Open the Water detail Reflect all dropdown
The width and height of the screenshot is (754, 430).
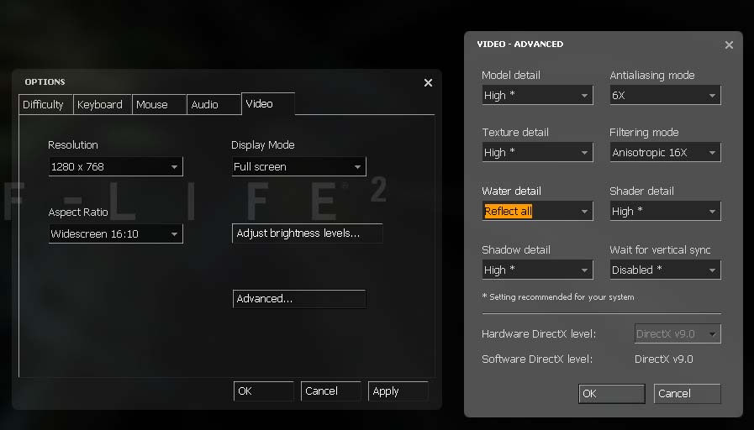(537, 211)
